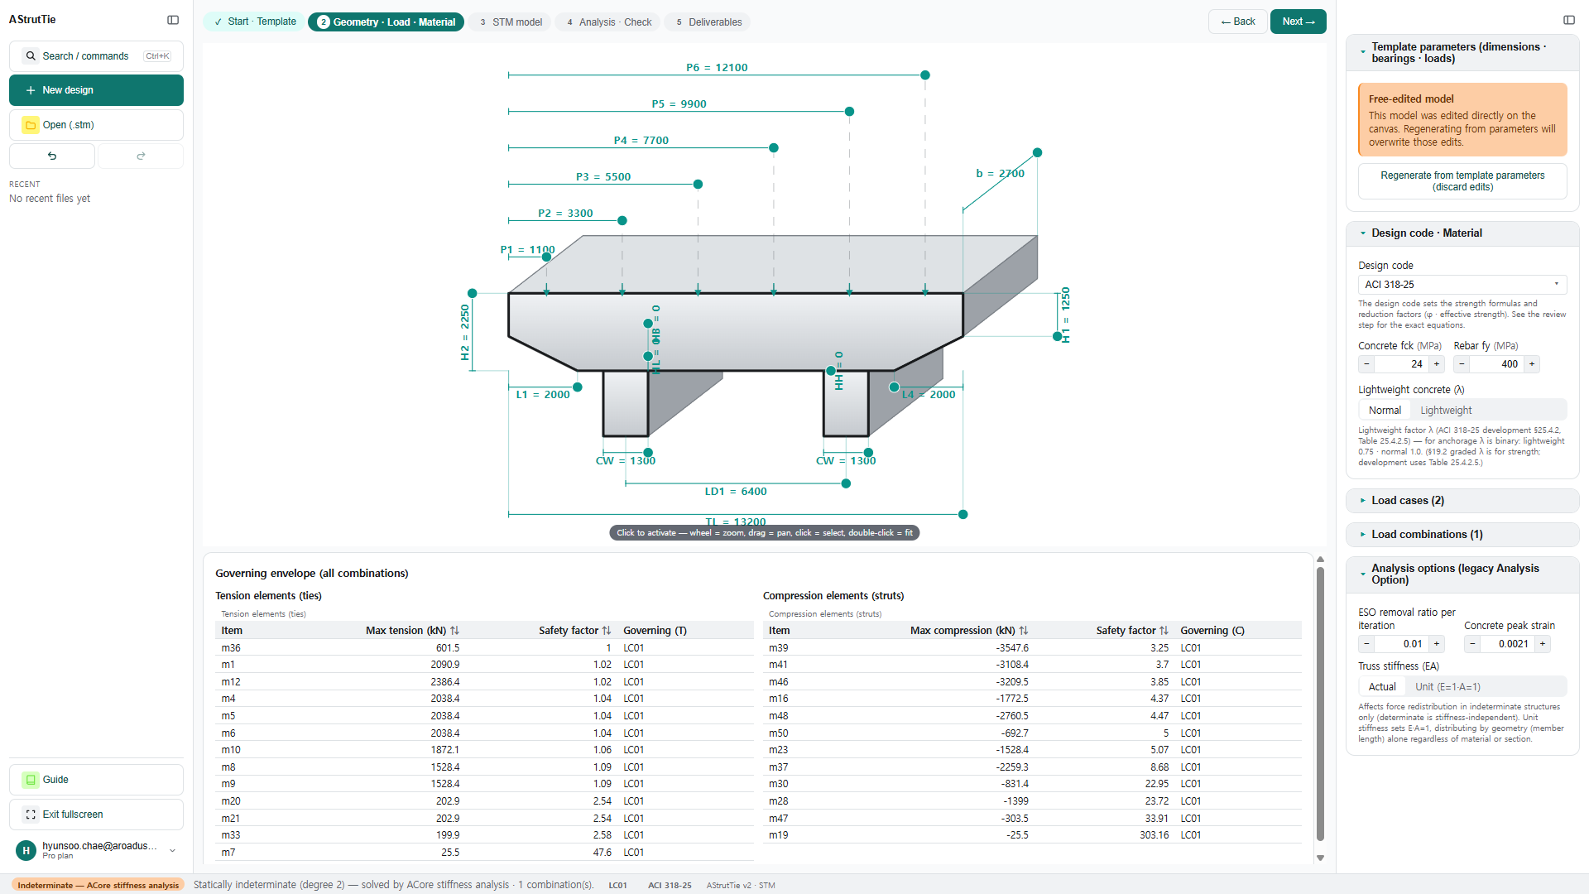Click the redo arrow button

(x=141, y=156)
